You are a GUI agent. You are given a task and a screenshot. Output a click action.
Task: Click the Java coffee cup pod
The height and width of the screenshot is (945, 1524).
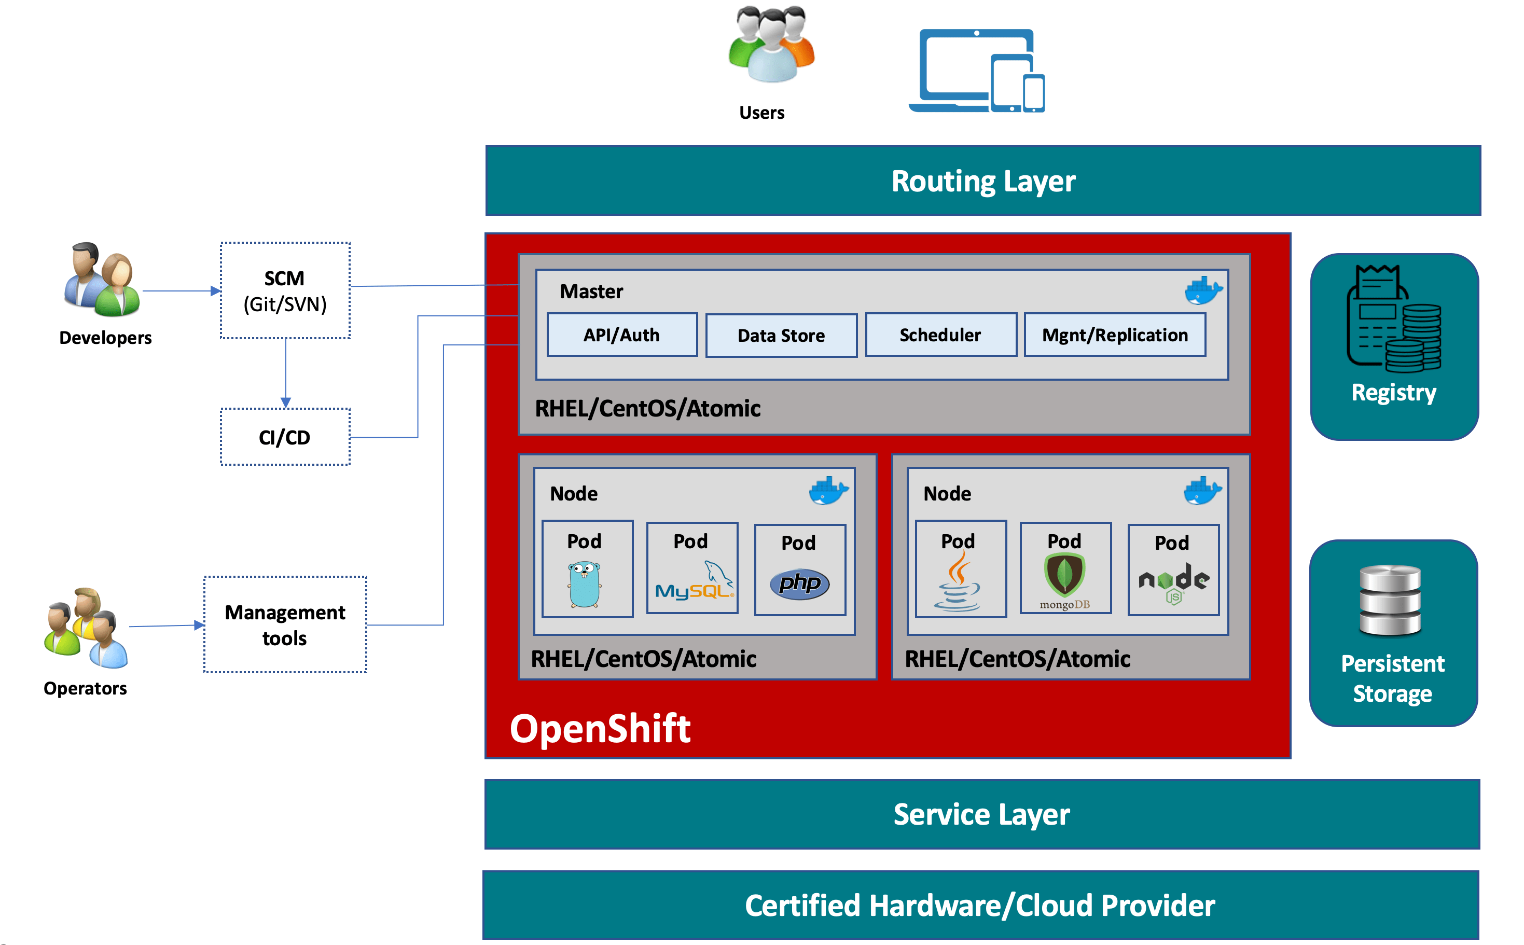pyautogui.click(x=957, y=582)
